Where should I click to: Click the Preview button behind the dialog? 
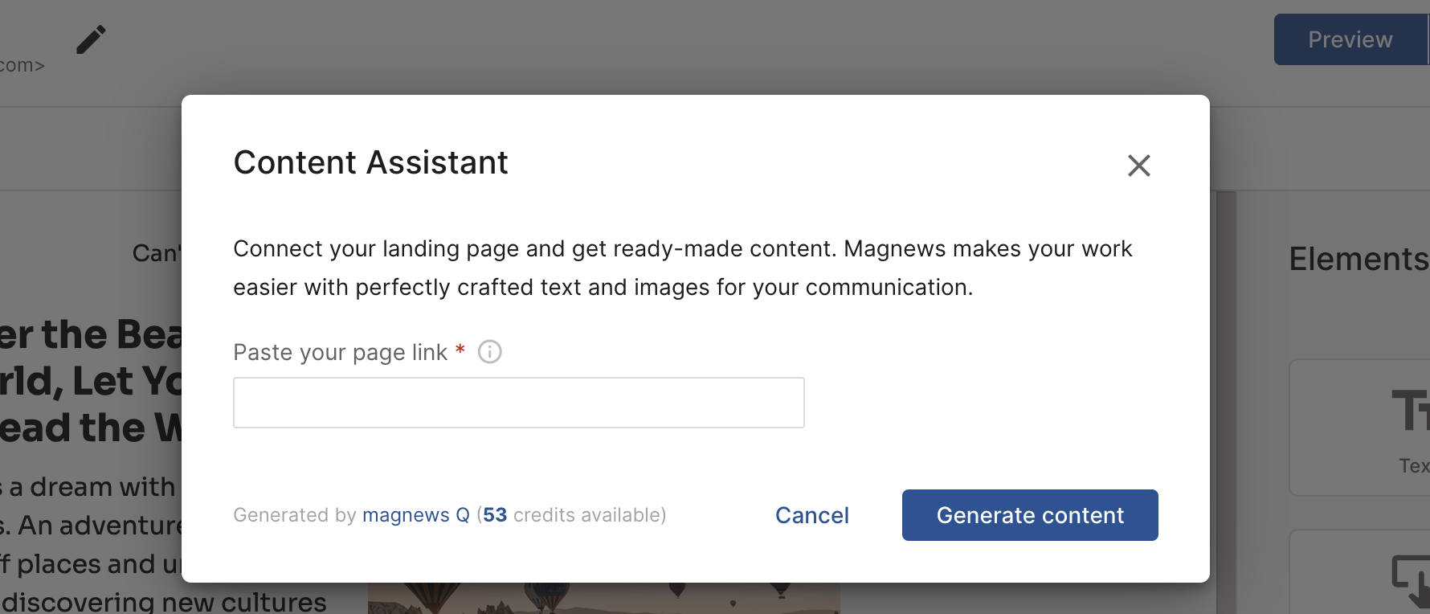tap(1350, 39)
